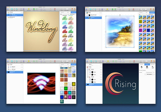This screenshot has height=112, width=161.
Task: Click the Edit Gradient button in the Rising window
Action: [x=150, y=74]
